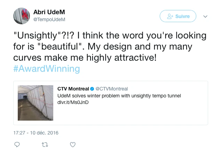Click the Abri UdeM display name
The height and width of the screenshot is (157, 221).
pos(47,12)
